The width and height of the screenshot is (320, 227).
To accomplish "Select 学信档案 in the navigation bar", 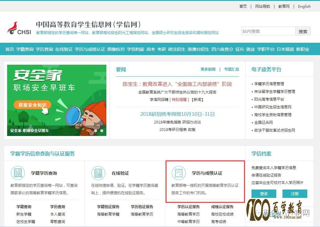I will coord(136,49).
